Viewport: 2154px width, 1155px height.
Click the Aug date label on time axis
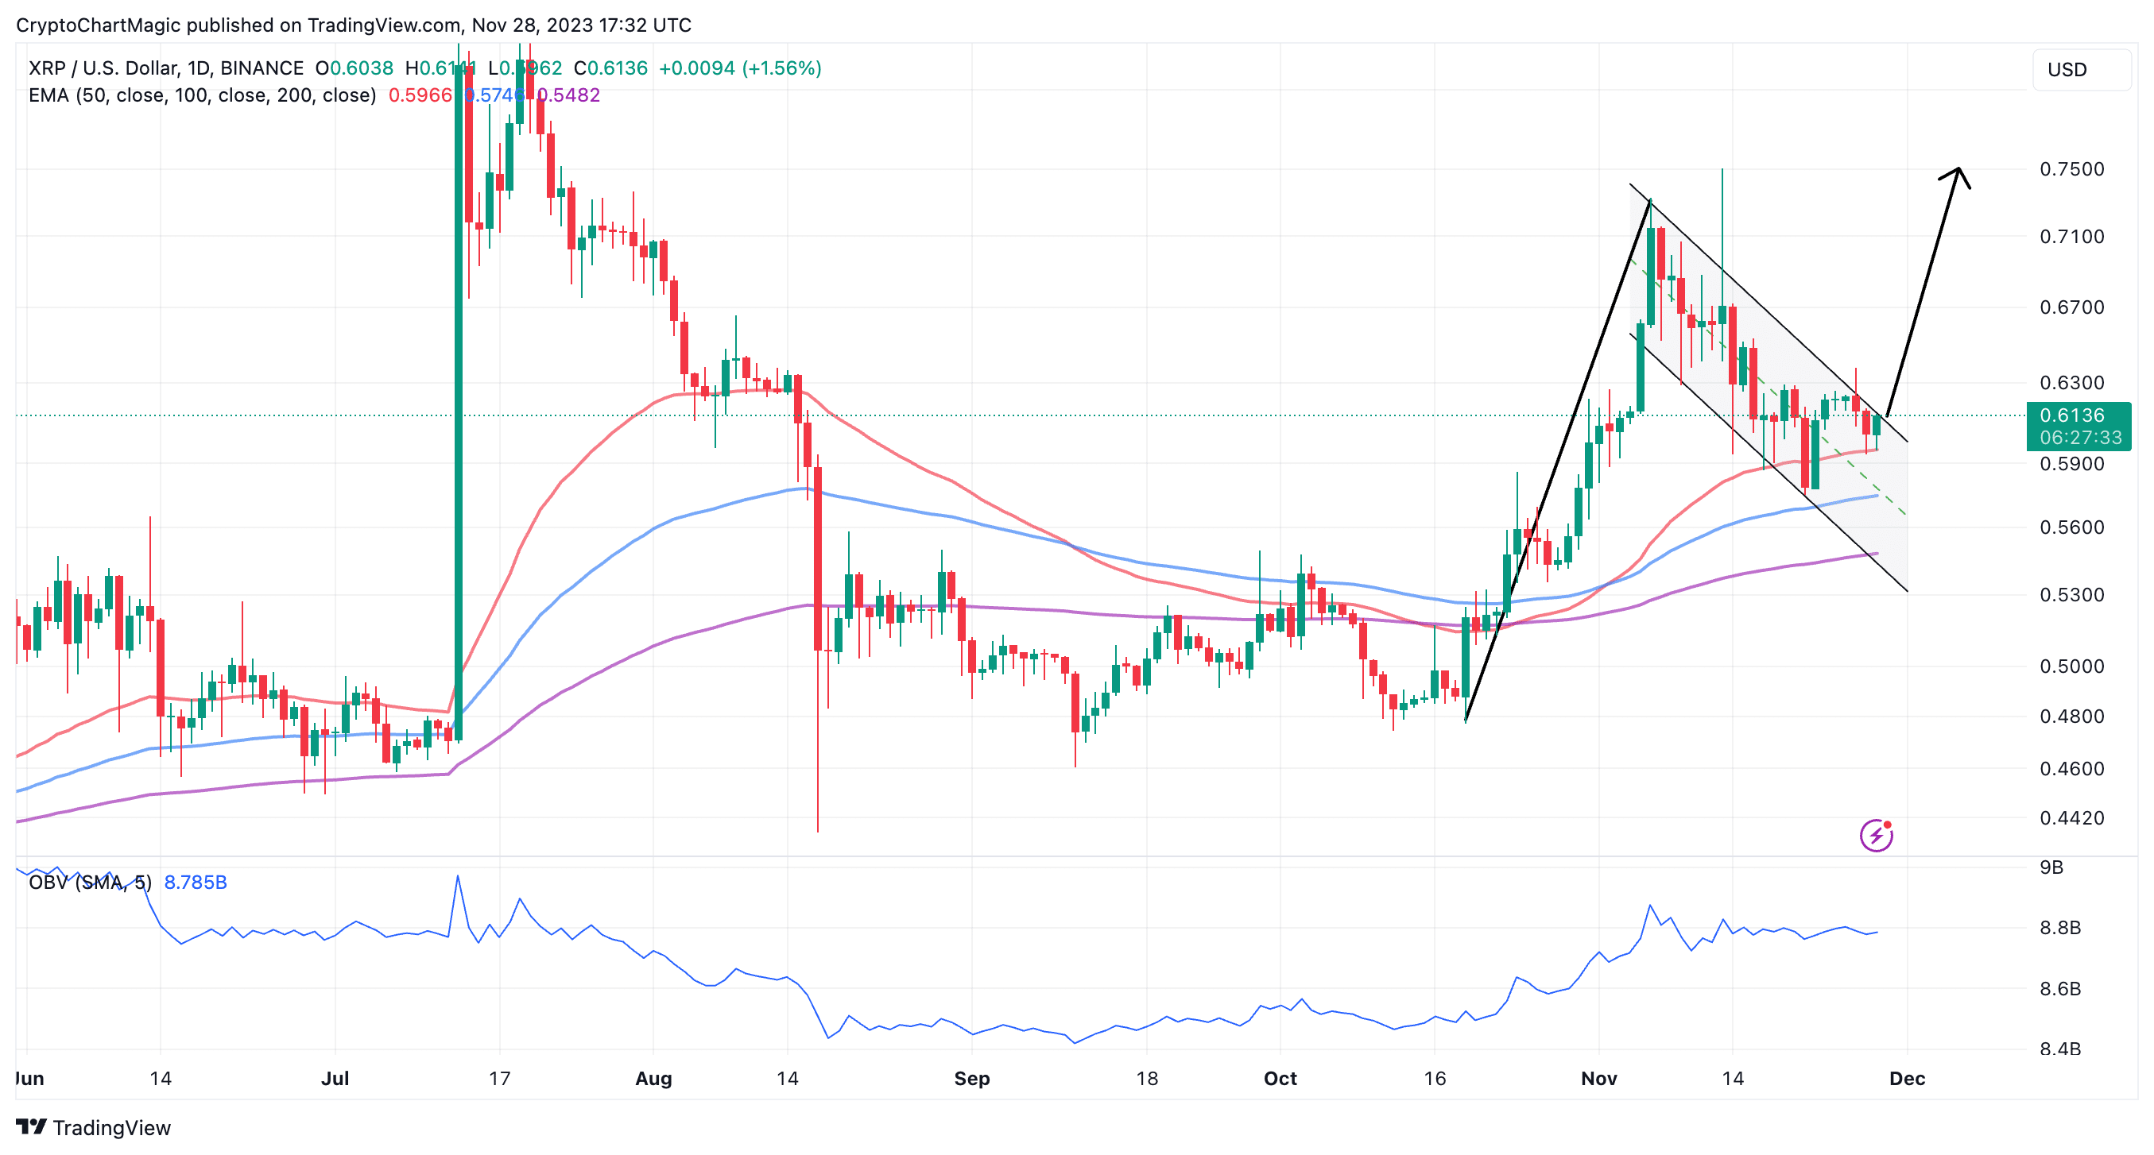653,1078
